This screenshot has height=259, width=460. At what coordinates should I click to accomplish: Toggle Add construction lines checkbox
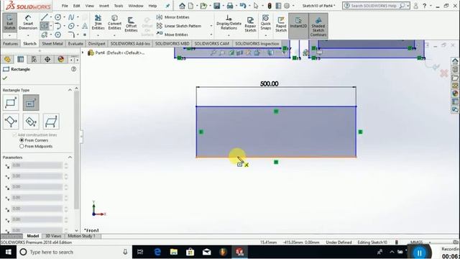(14, 135)
